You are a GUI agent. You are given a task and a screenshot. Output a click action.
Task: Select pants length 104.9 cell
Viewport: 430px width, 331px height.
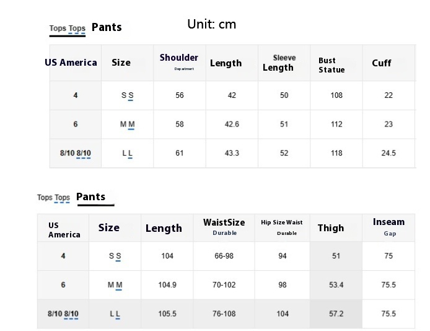pyautogui.click(x=167, y=285)
